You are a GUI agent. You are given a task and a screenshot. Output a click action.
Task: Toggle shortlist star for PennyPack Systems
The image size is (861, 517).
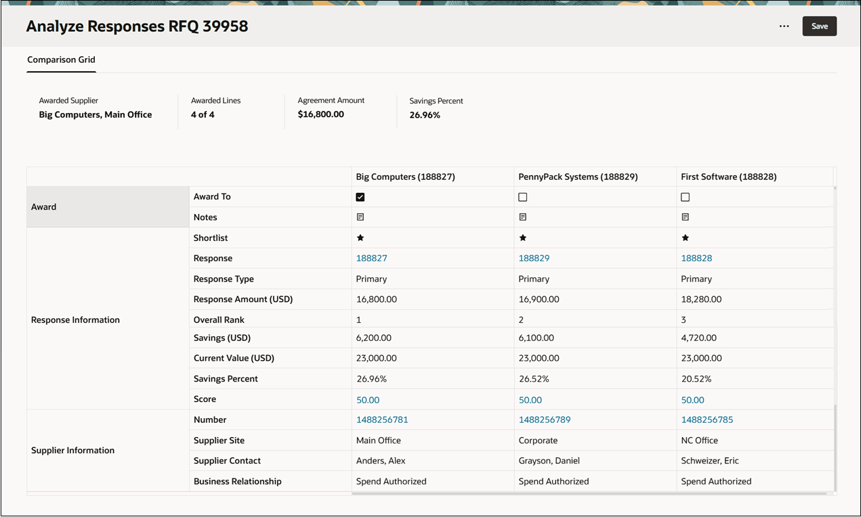[522, 238]
